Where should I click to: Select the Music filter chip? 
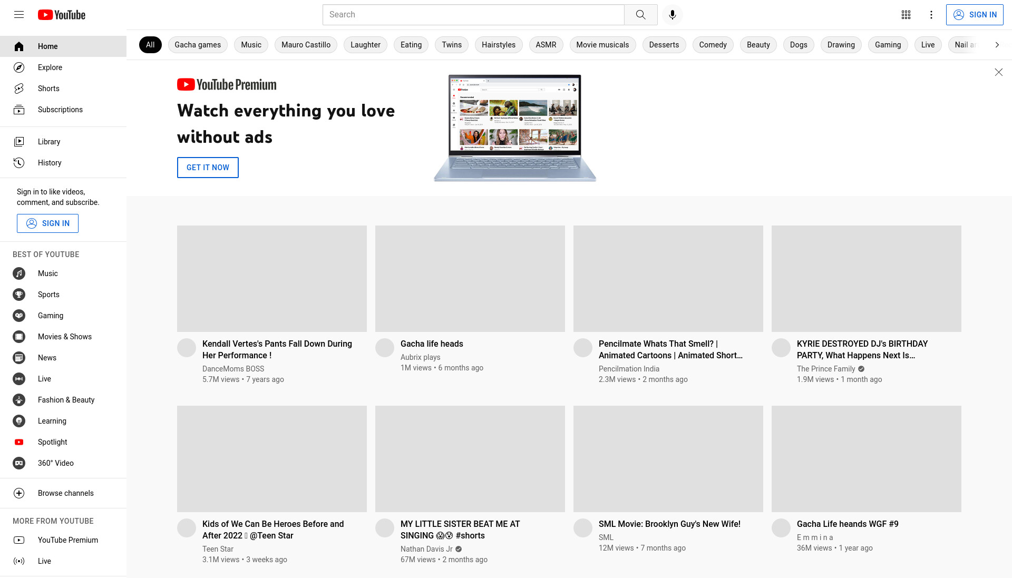251,45
